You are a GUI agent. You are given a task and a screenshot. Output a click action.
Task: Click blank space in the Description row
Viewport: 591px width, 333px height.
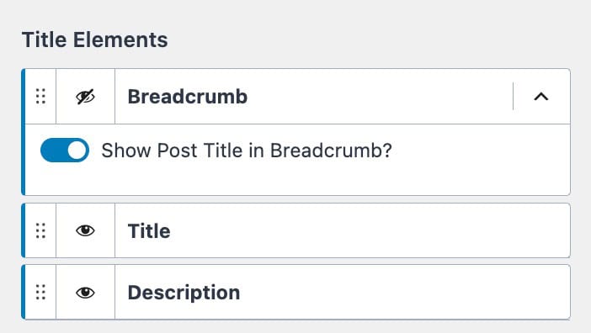pos(403,293)
